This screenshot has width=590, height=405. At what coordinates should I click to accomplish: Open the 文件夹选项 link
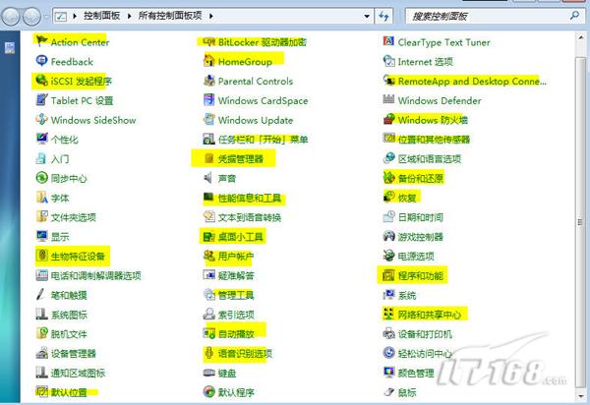pos(74,217)
